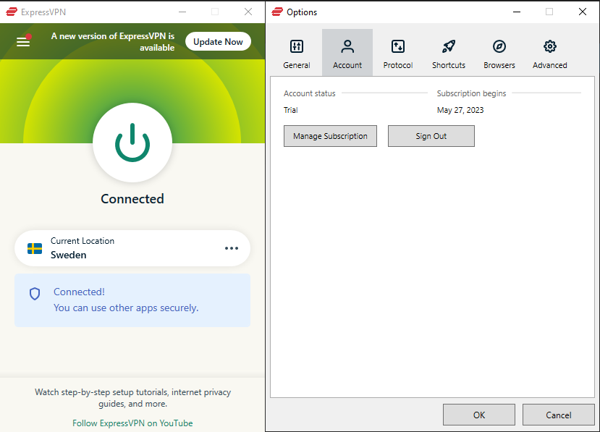
Task: Switch to the Account tab
Action: [x=347, y=53]
